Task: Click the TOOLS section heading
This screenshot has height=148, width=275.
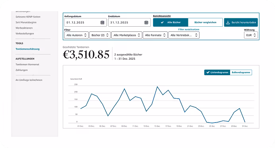Action: tap(19, 43)
